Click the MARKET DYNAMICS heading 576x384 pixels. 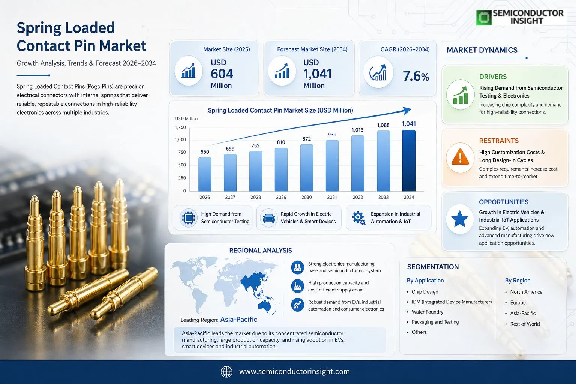[482, 50]
